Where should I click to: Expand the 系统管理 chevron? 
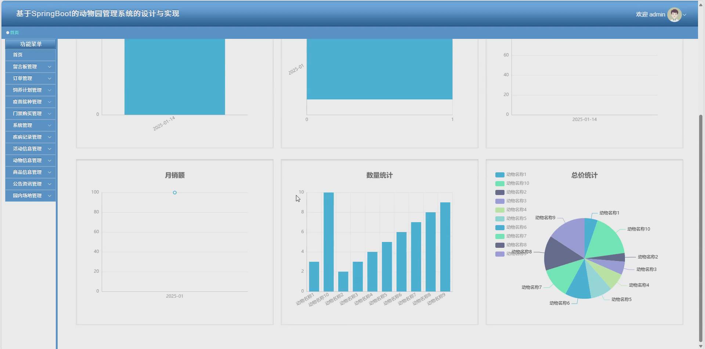point(50,125)
